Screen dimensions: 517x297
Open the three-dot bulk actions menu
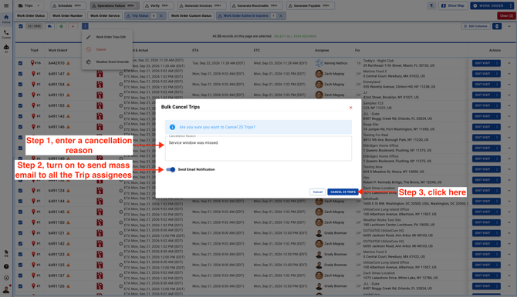coord(85,26)
